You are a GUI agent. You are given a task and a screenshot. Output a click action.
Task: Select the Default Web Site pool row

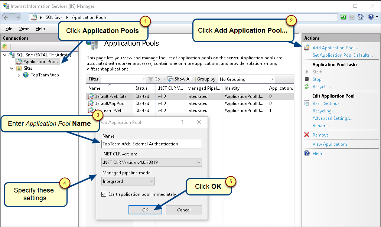190,96
